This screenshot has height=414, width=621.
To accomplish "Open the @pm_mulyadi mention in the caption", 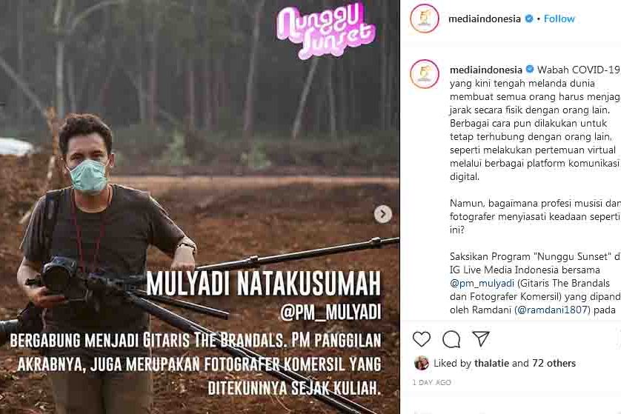I will pos(482,283).
